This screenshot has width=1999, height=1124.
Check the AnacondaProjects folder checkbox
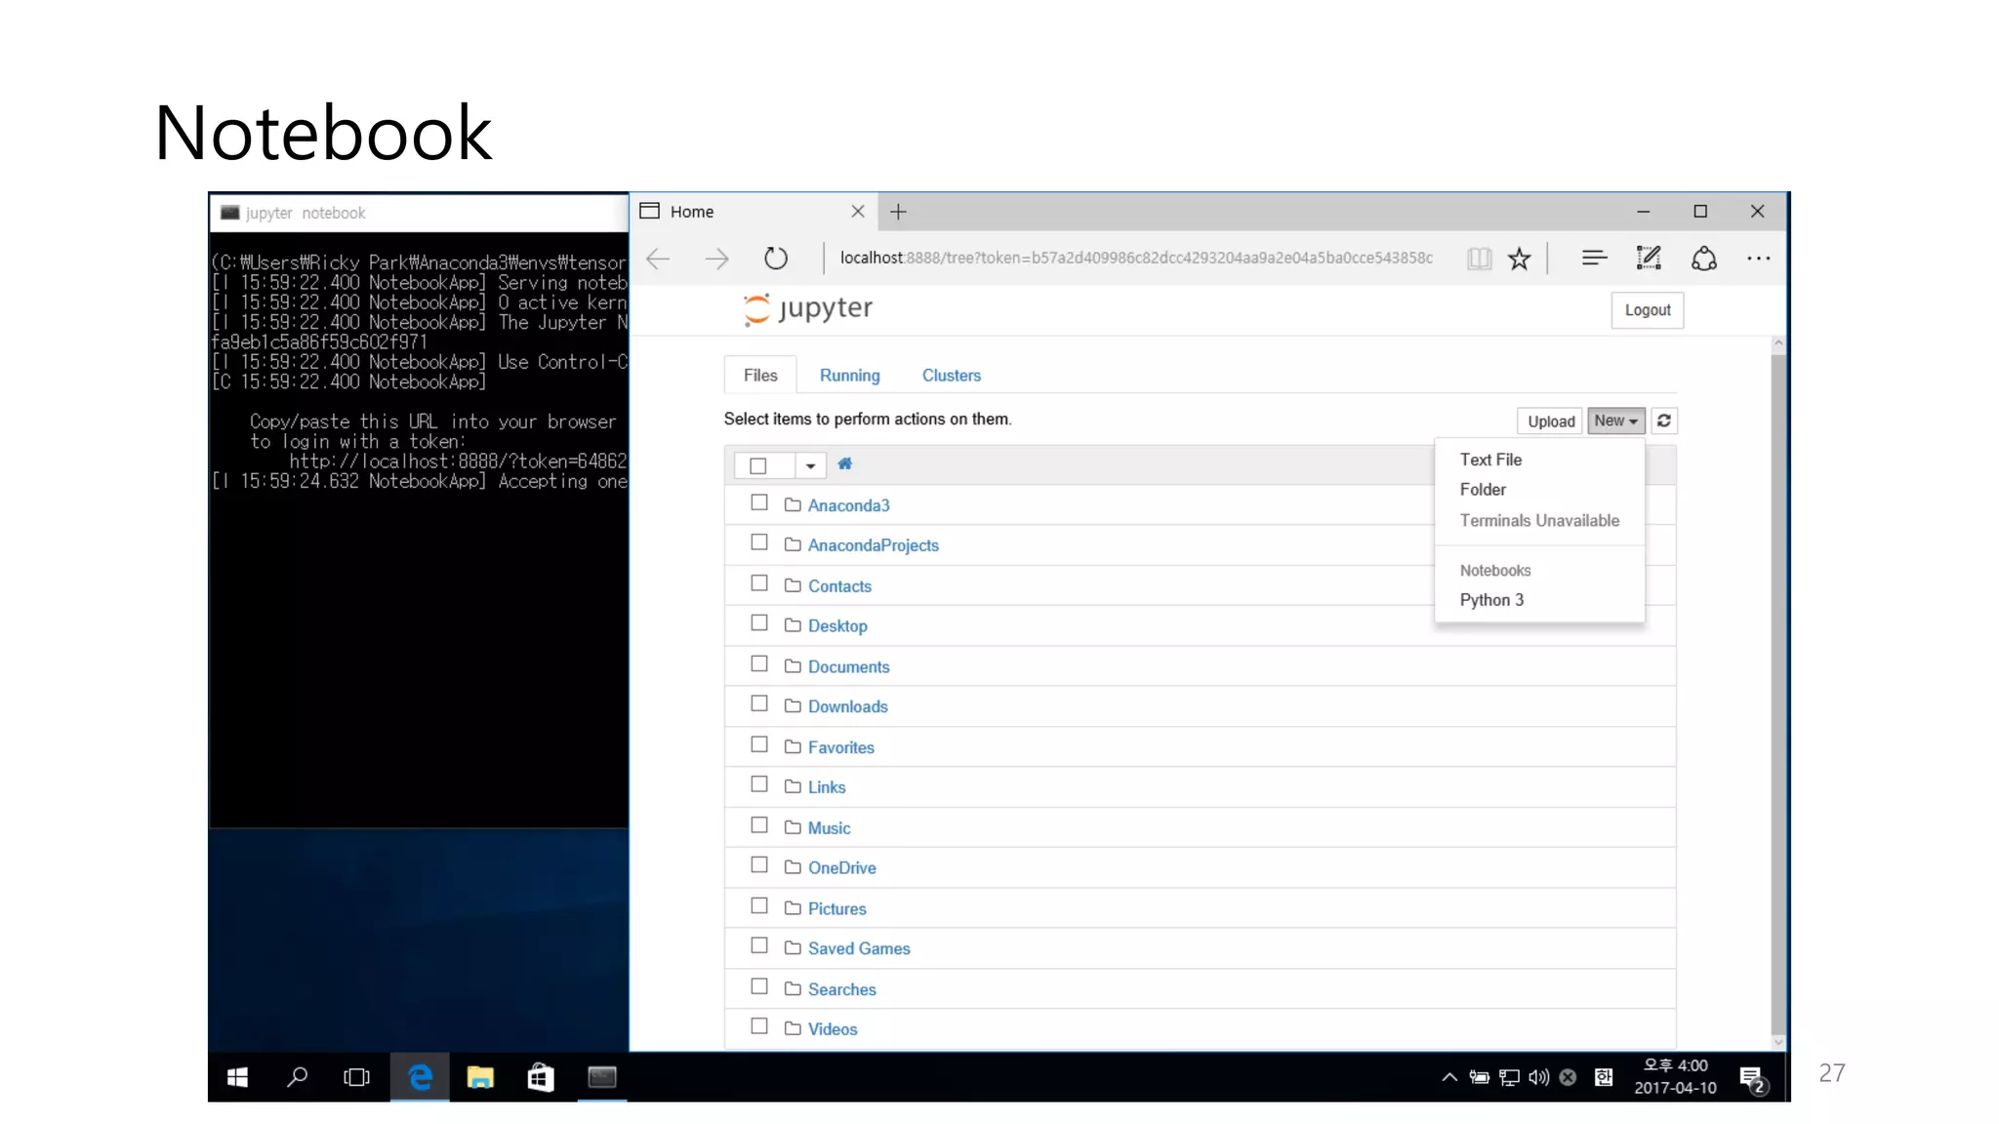click(759, 542)
